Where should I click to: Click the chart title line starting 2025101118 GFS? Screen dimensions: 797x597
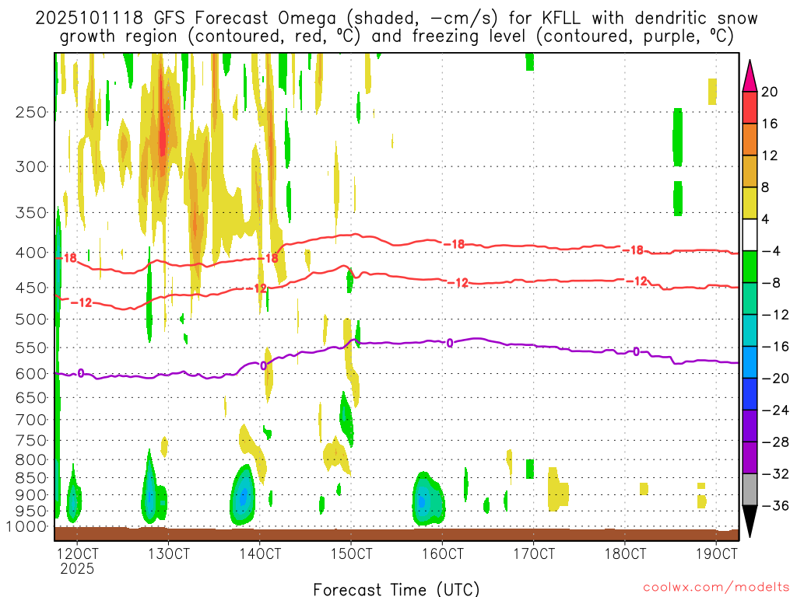pos(396,19)
